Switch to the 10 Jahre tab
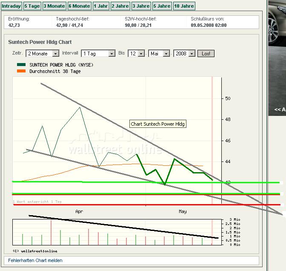 tap(184, 6)
